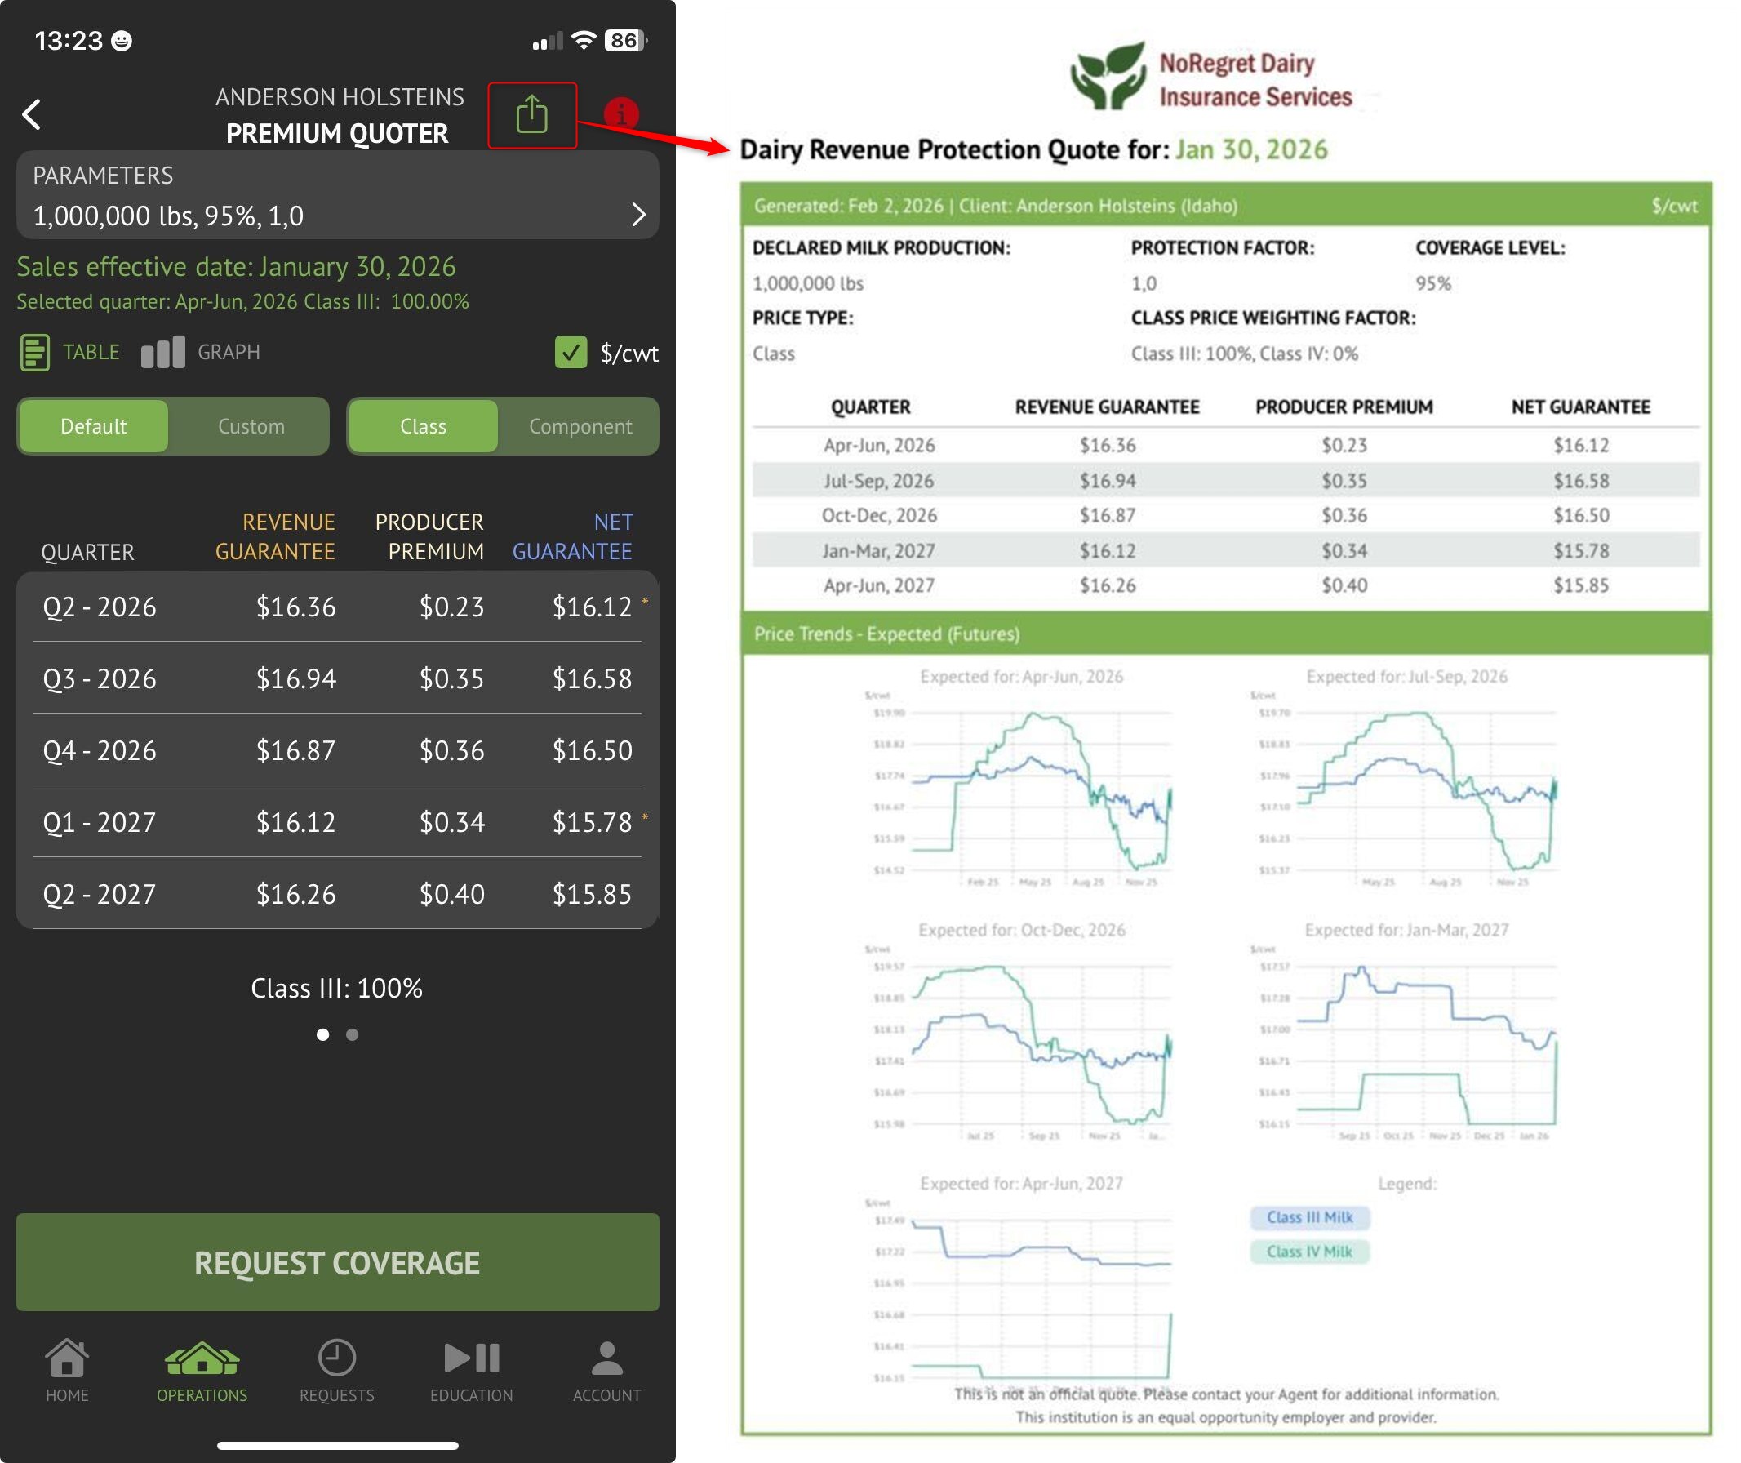Expand PARAMETERS with the chevron

637,215
